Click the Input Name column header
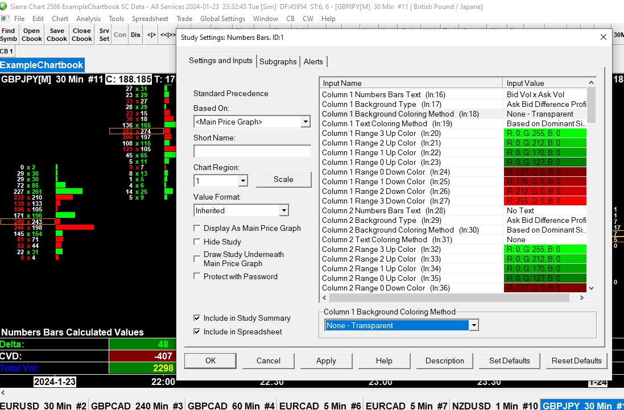The height and width of the screenshot is (410, 624). click(x=411, y=83)
